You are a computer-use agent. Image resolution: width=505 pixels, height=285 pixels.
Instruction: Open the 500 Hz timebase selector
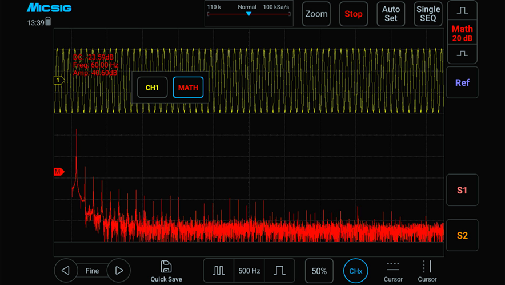coord(249,271)
